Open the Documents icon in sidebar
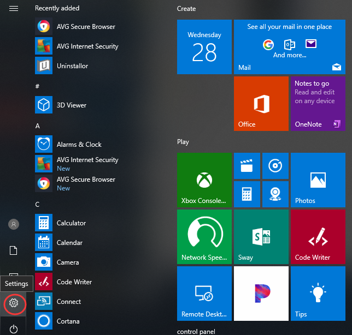The image size is (352, 335). point(14,250)
